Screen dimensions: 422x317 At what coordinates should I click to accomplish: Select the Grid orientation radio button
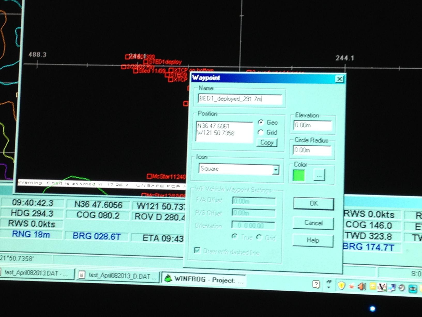pyautogui.click(x=259, y=237)
